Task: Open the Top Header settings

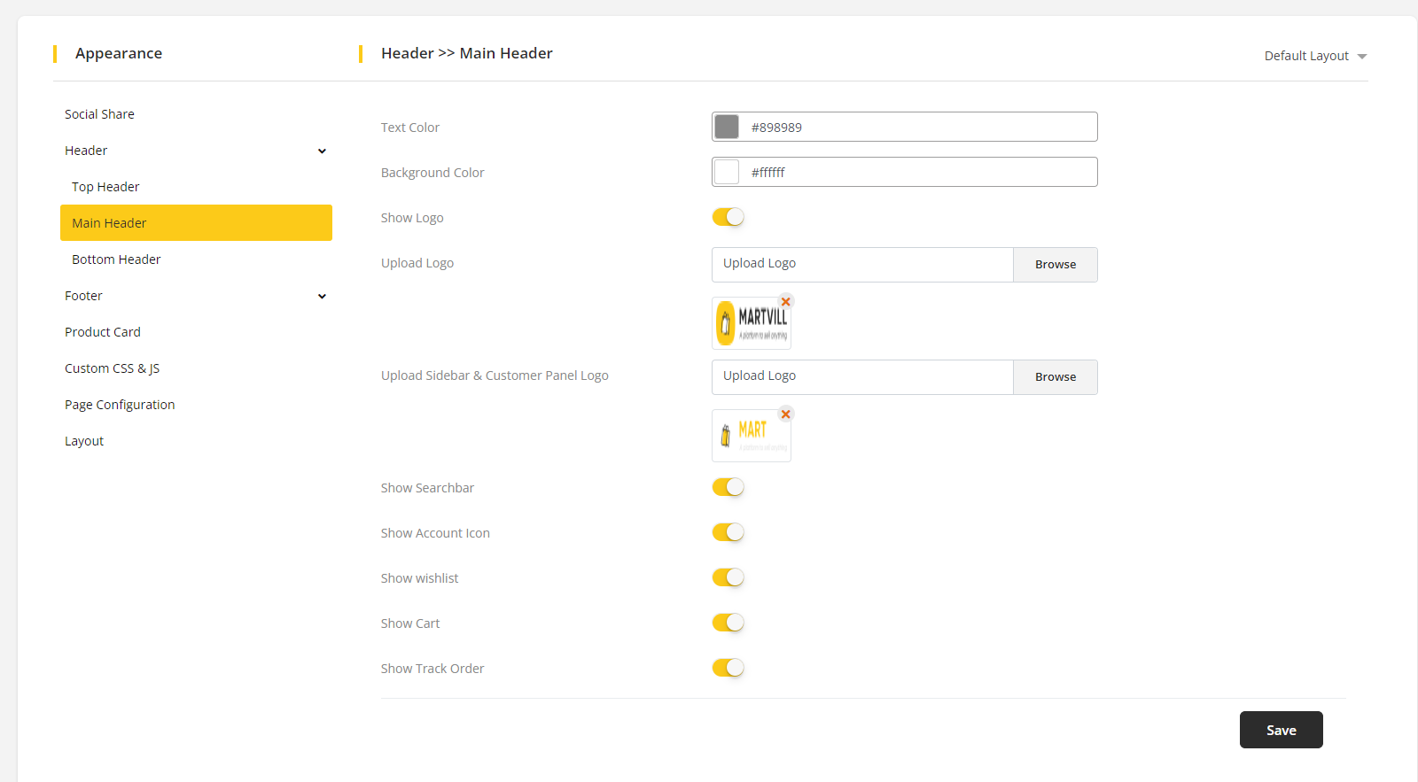Action: [105, 187]
